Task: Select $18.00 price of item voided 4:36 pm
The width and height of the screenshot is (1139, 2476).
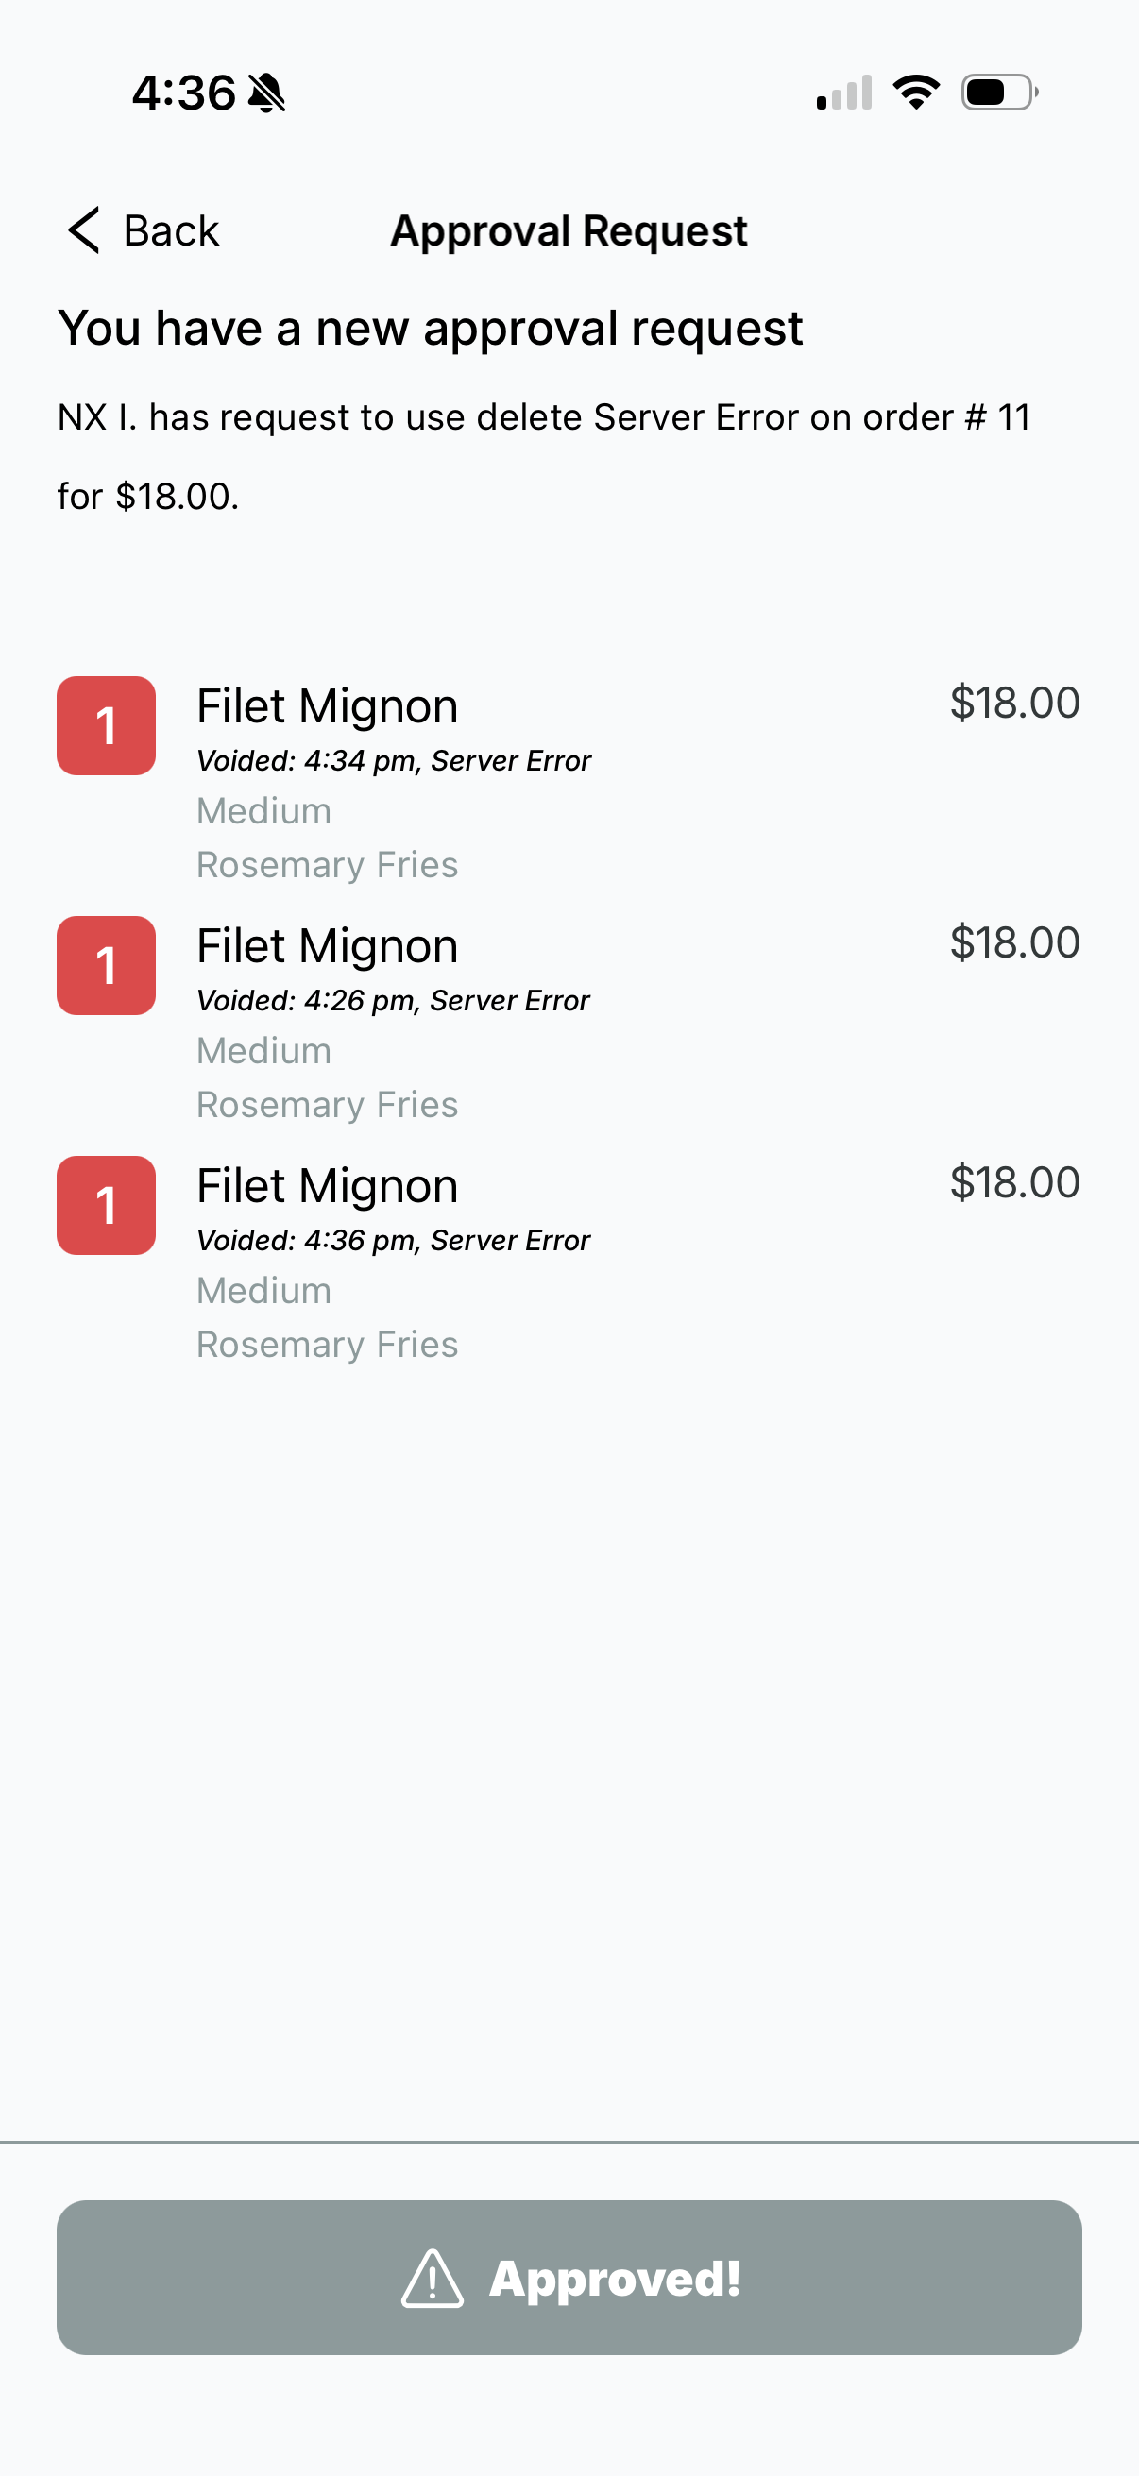Action: [x=1014, y=1182]
